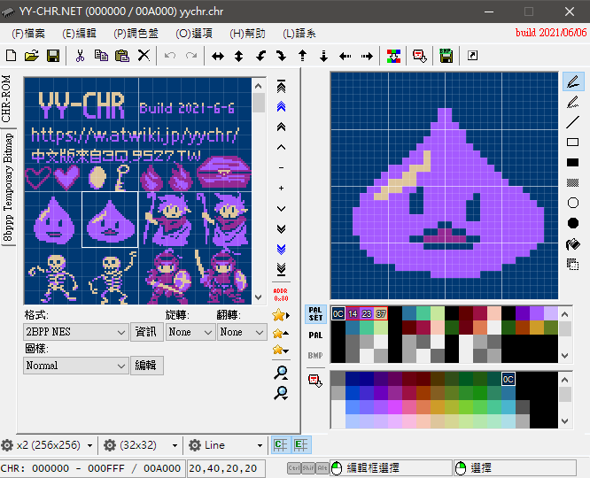Toggle the PAL SET palette mode
Viewport: 590px width, 478px height.
pyautogui.click(x=315, y=313)
